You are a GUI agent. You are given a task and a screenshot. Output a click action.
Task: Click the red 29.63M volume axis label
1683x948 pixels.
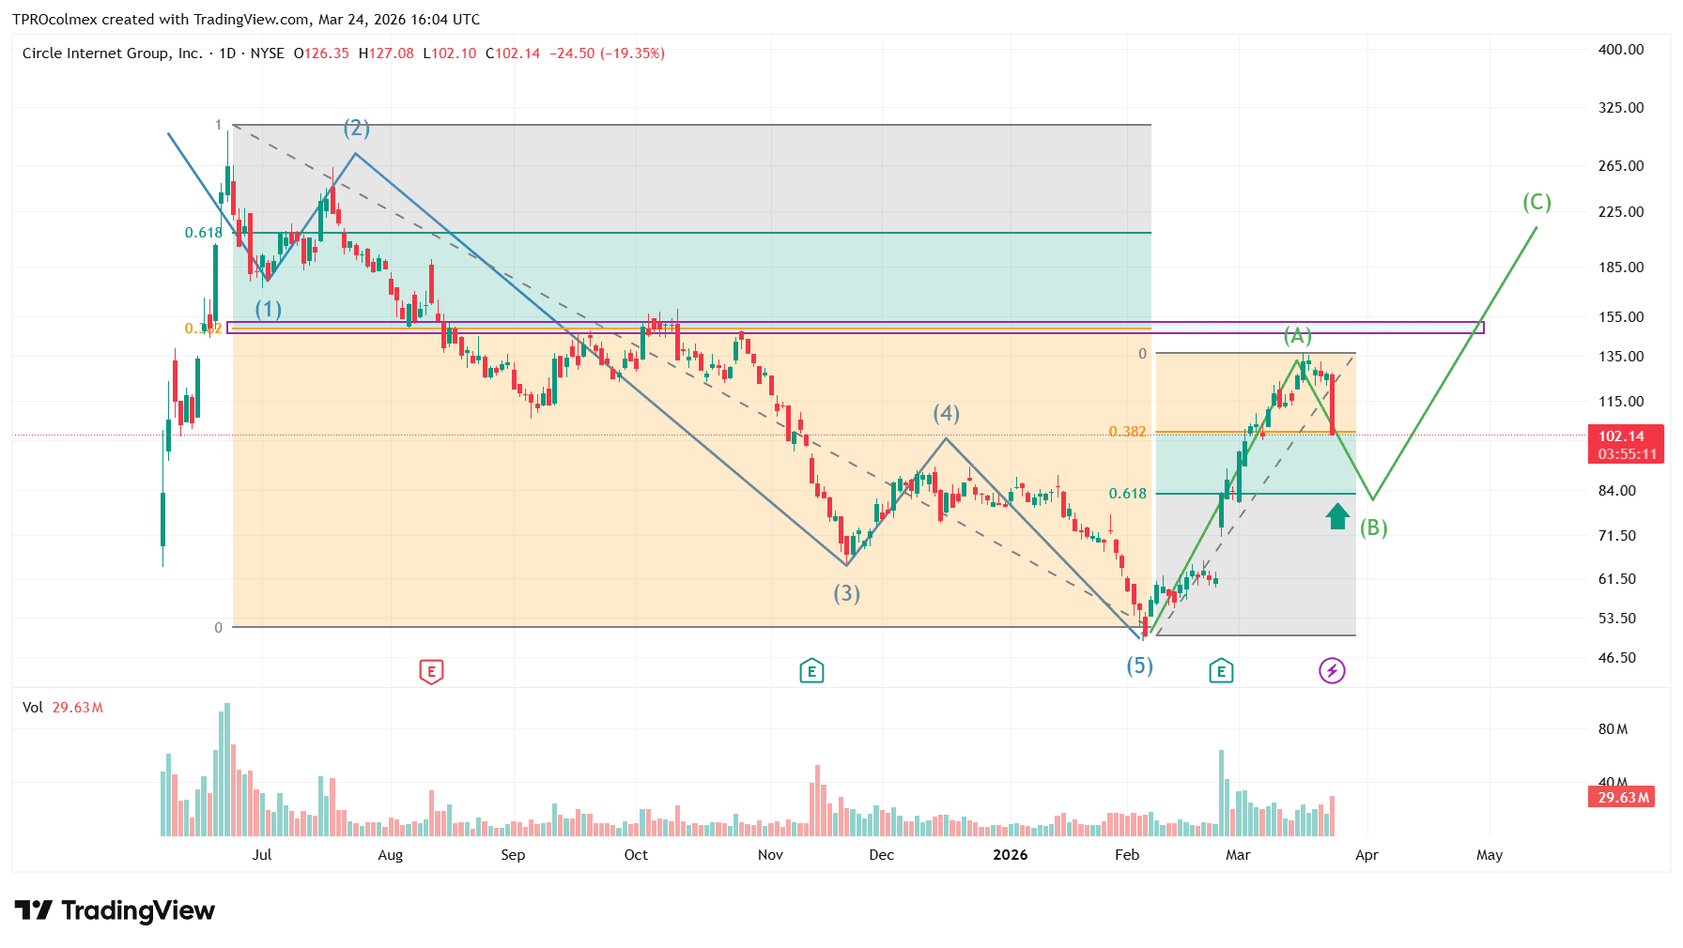click(1624, 798)
